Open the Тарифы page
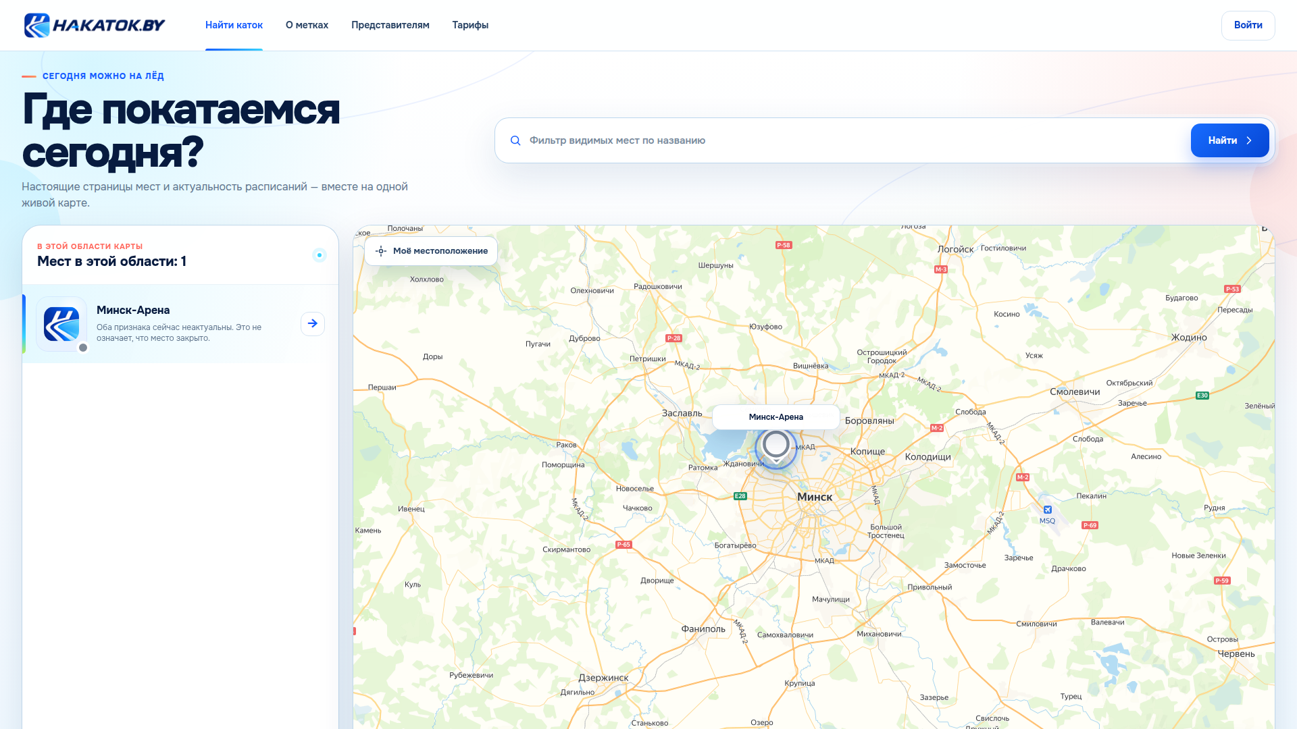 (x=470, y=25)
